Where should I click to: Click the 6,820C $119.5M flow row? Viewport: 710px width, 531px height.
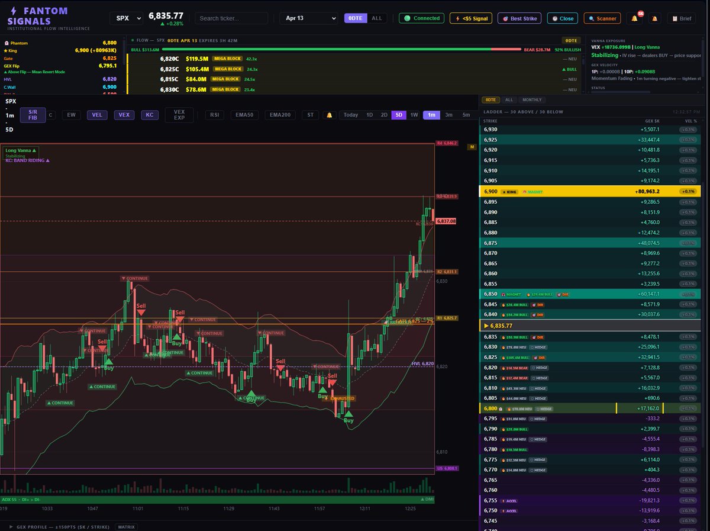pos(355,59)
